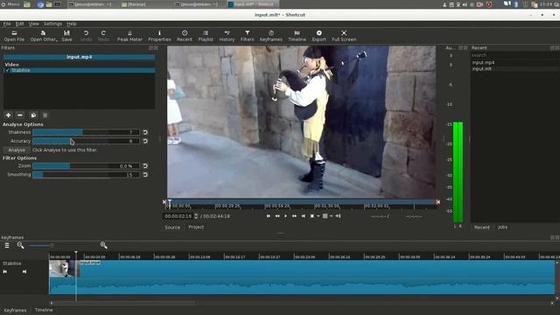The height and width of the screenshot is (315, 560).
Task: Reset the Shakiness value to default
Action: [145, 132]
